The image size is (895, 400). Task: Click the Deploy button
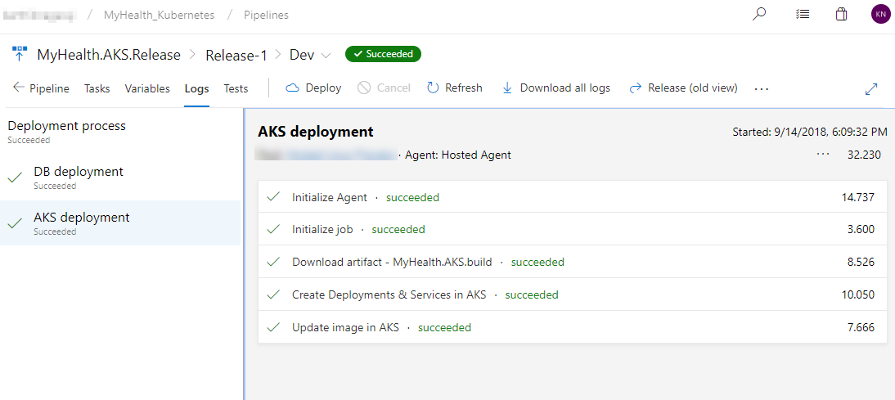tap(313, 88)
